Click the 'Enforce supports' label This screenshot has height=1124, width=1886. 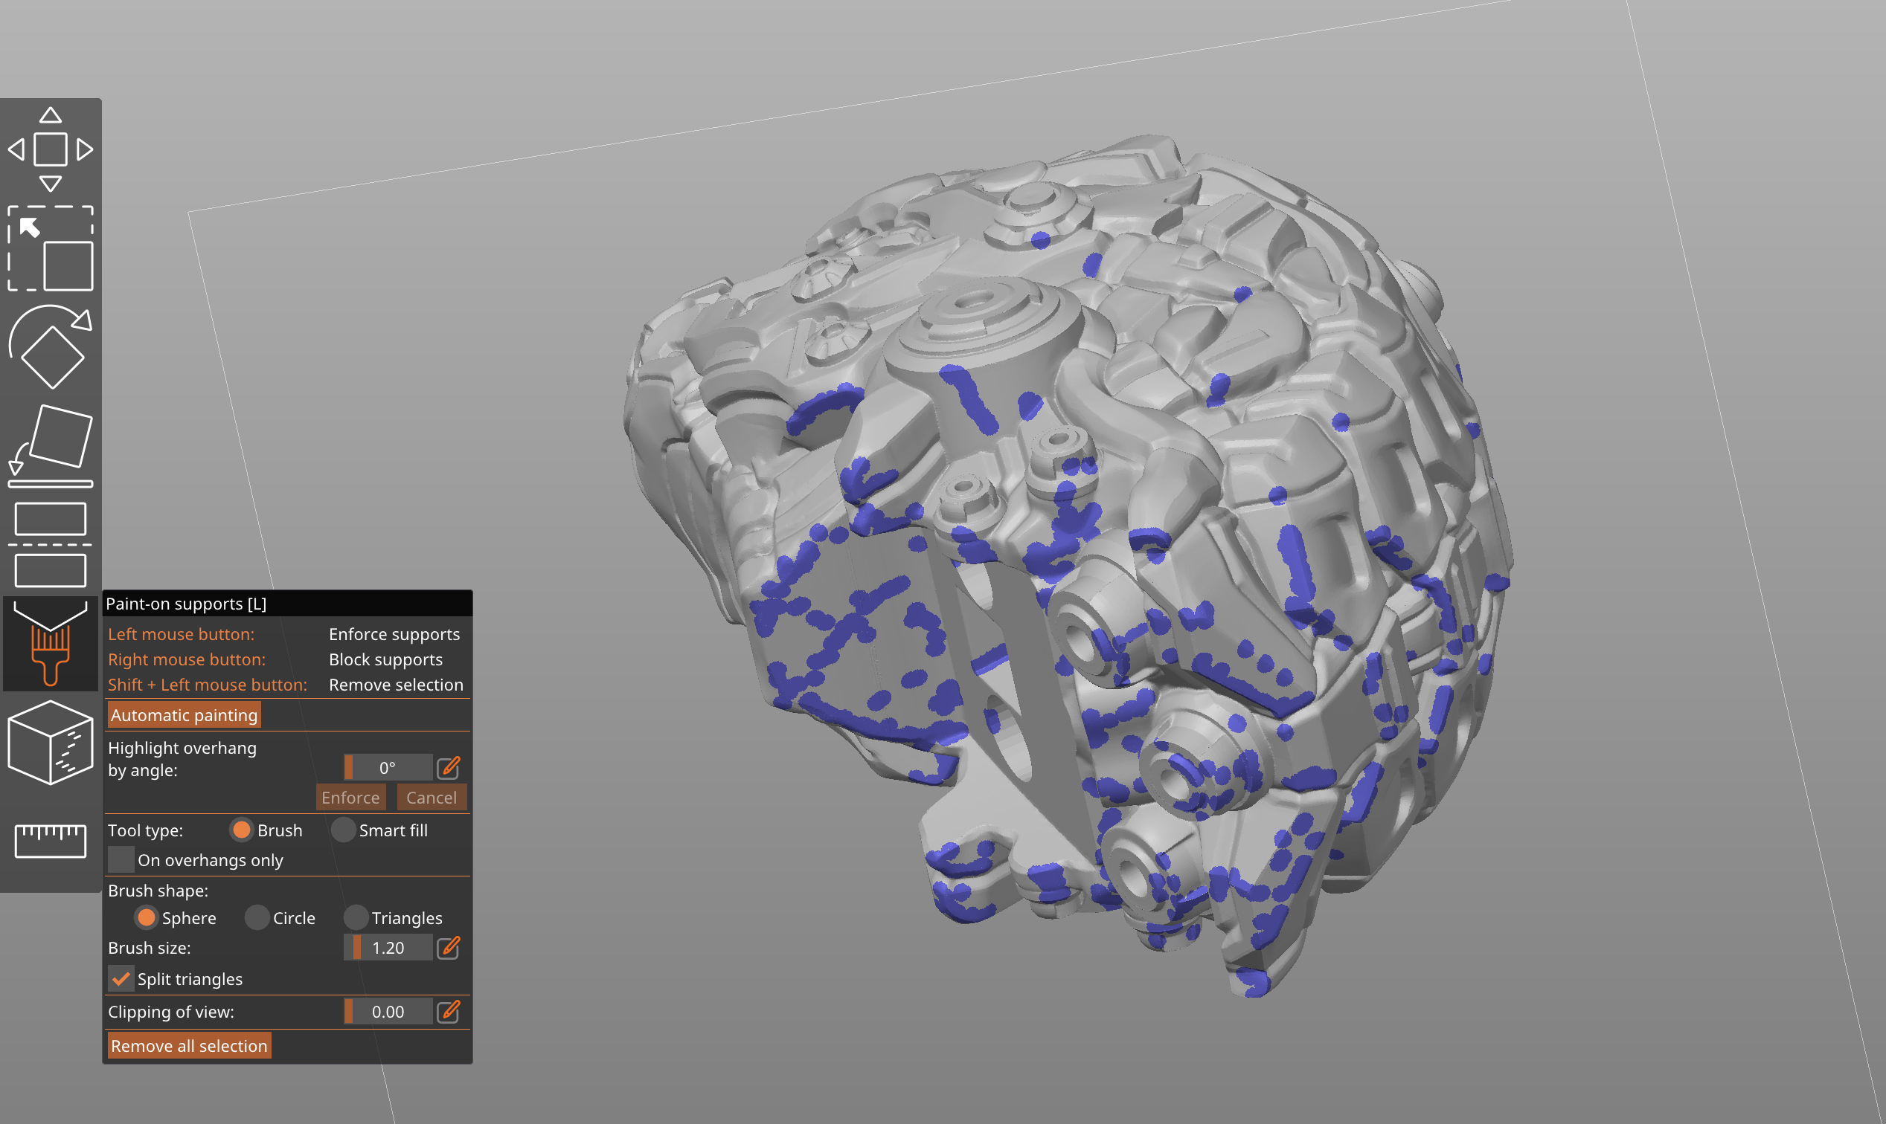tap(394, 634)
